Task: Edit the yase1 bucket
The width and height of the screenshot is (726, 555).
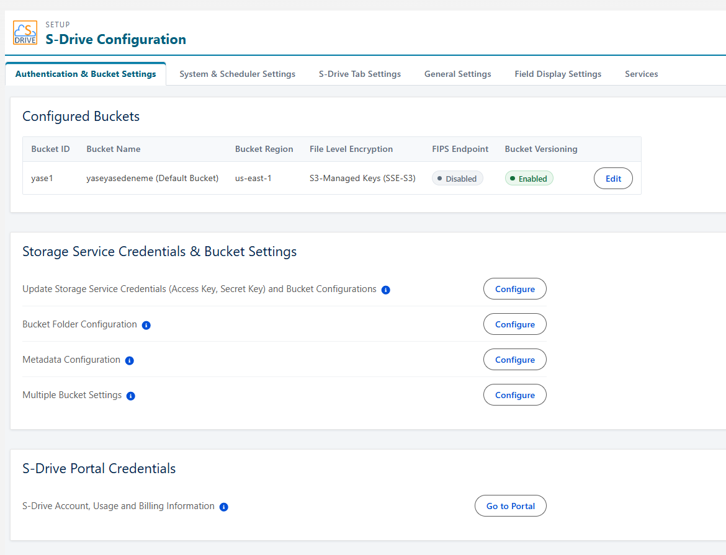Action: pos(614,178)
